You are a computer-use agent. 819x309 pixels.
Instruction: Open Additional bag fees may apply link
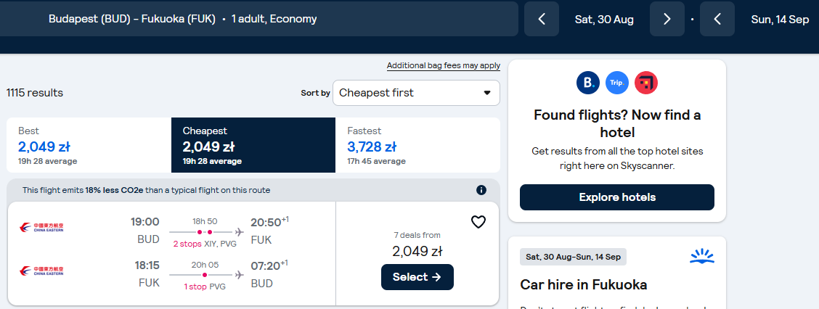point(444,66)
